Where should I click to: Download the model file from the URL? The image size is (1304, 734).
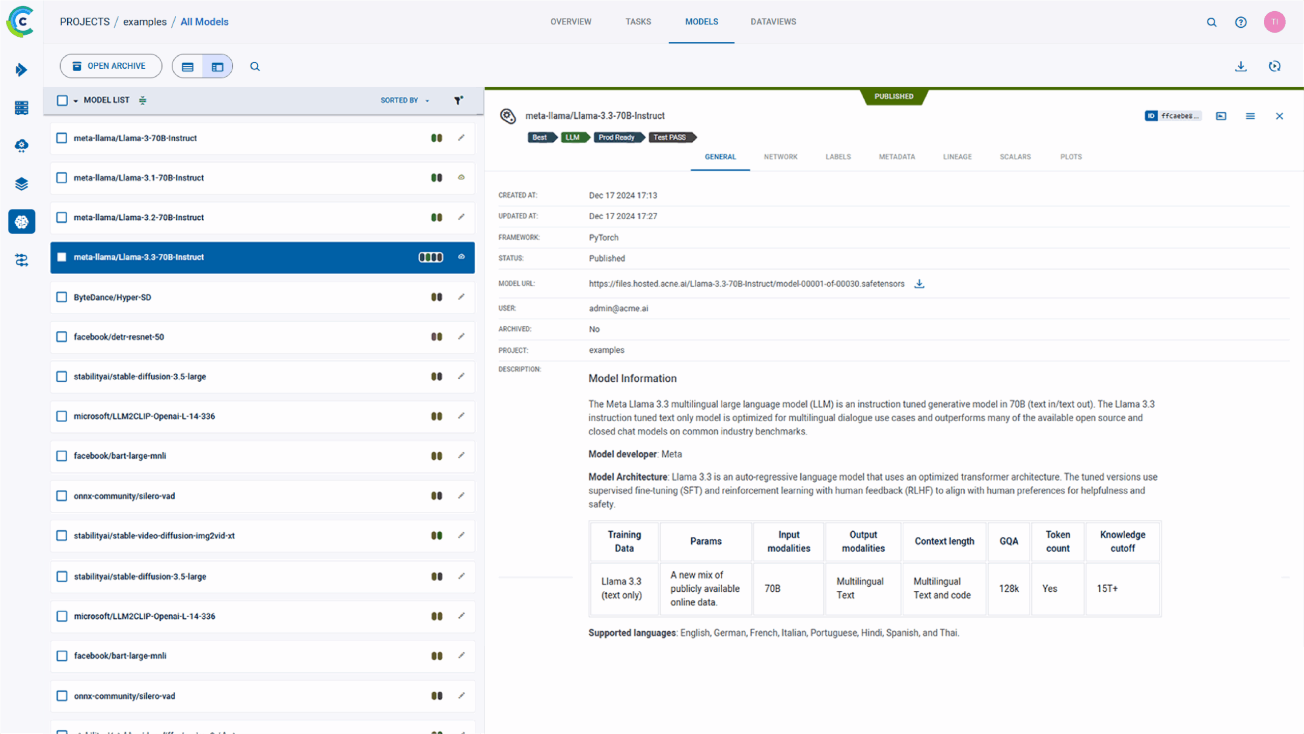point(919,284)
